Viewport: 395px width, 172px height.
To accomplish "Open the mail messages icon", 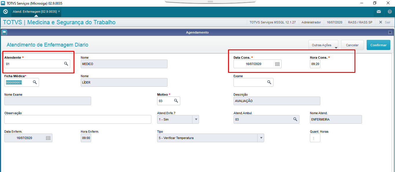I will click(x=379, y=12).
